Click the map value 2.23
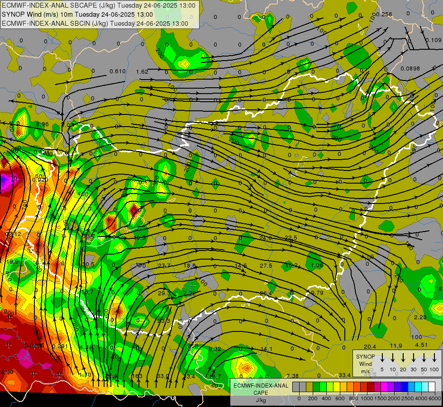 [x=420, y=317]
